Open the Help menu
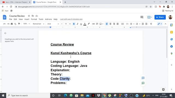175x98 pixels. 56,19
